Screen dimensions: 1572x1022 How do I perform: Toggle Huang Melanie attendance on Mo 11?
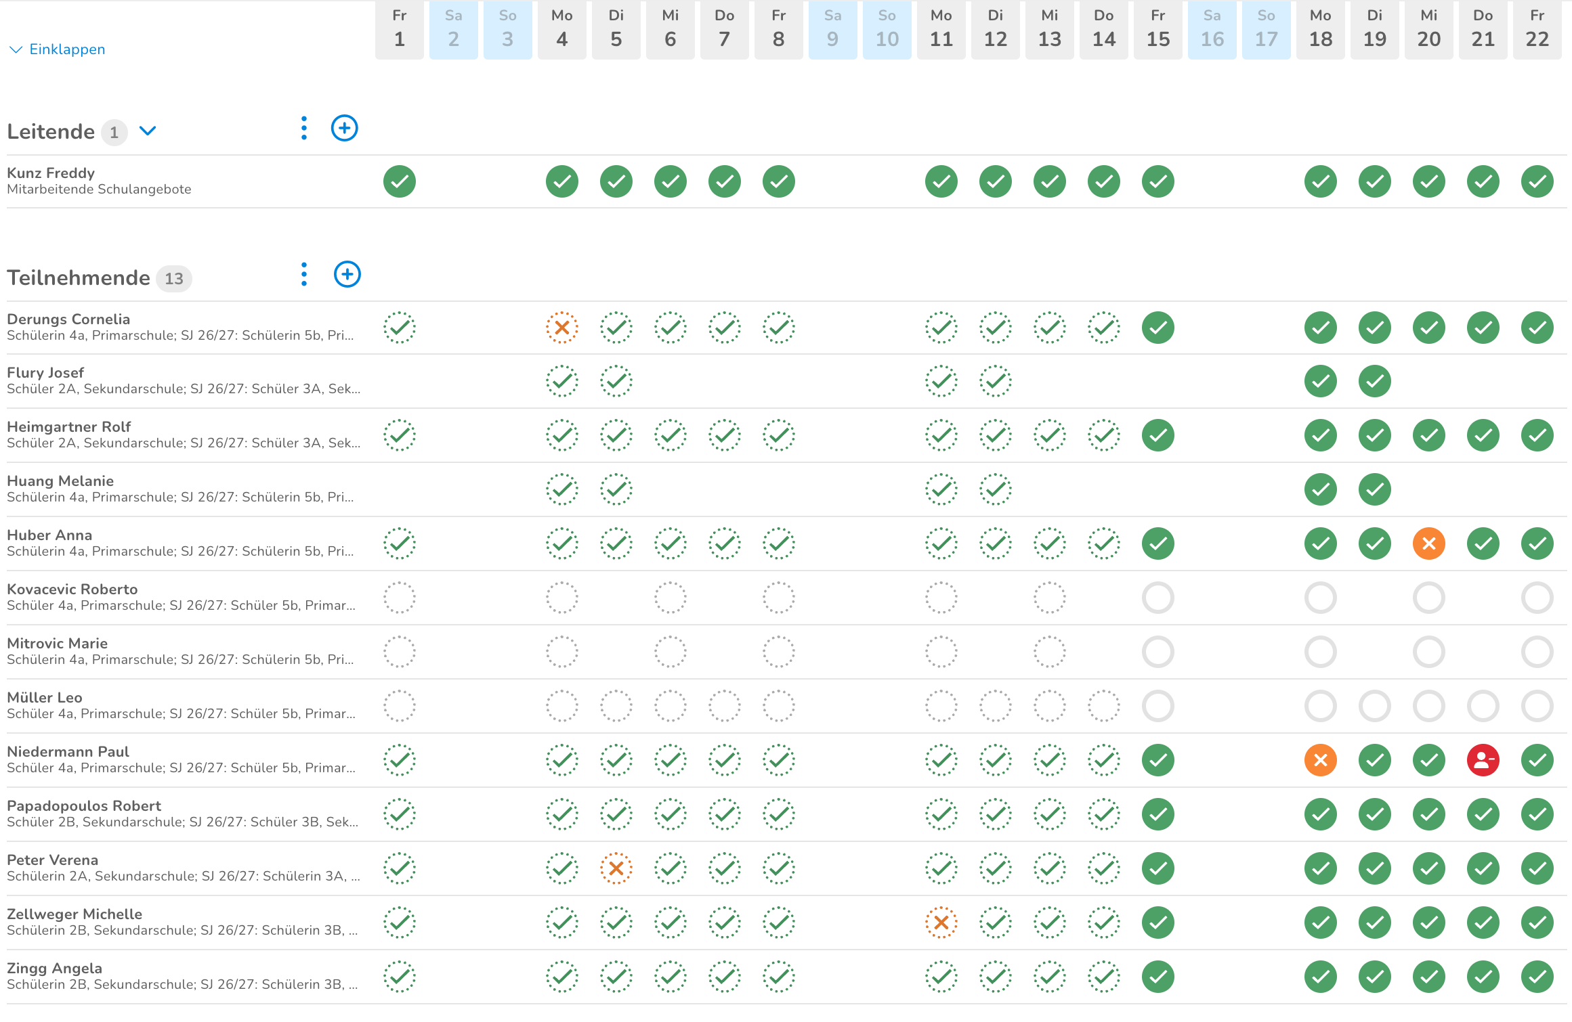point(941,489)
